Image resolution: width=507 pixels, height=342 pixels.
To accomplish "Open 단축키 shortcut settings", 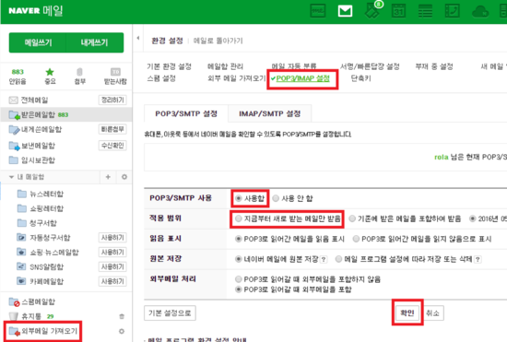I will (360, 78).
